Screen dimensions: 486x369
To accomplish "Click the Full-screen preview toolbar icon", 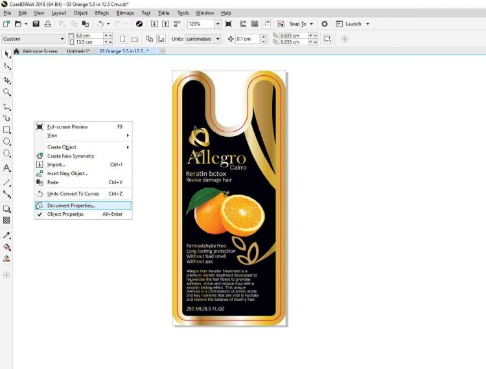I will (229, 24).
